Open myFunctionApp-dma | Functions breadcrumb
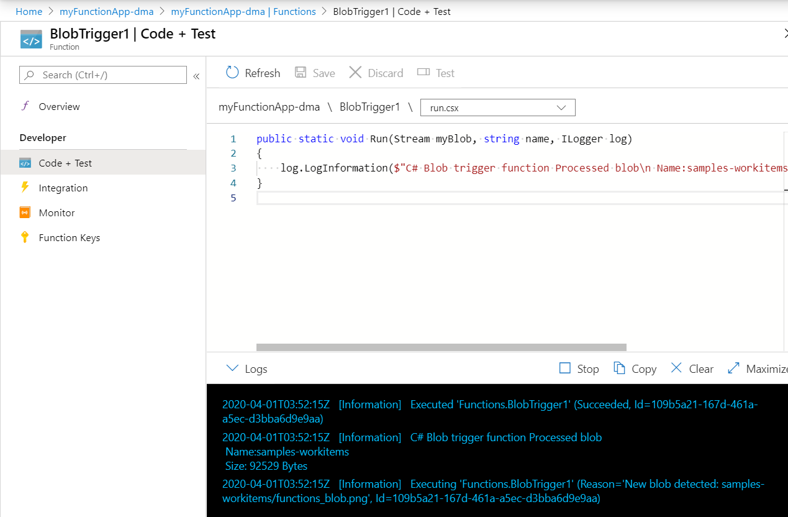 pos(243,11)
